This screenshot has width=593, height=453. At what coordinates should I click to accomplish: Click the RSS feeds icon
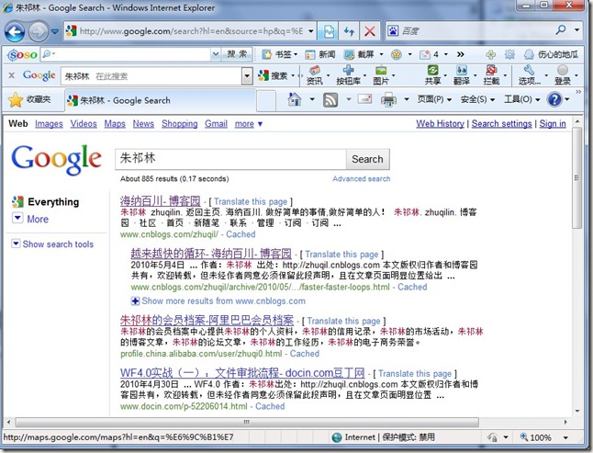330,100
